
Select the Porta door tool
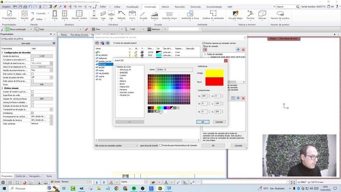pos(55,15)
